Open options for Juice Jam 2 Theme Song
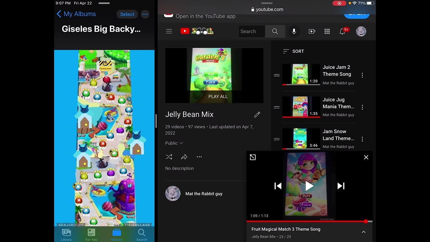Image resolution: width=430 pixels, height=242 pixels. pyautogui.click(x=362, y=75)
